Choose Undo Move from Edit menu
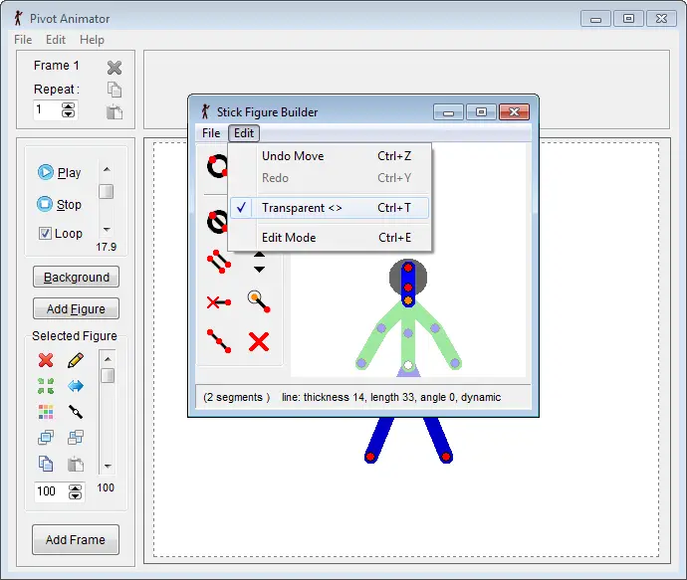 tap(329, 156)
